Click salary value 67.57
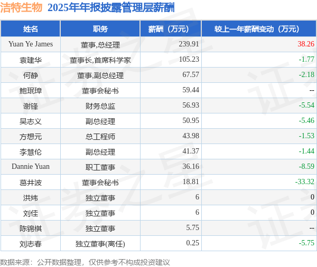Image resolution: width=317 pixels, height=267 pixels. [191, 75]
